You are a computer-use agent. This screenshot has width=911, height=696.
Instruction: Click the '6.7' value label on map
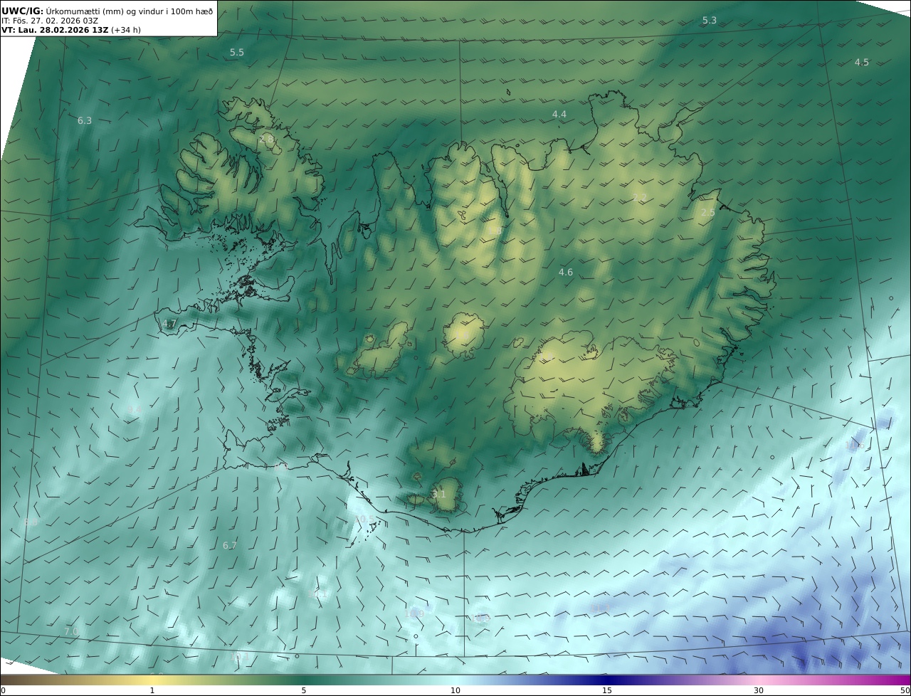(x=229, y=546)
